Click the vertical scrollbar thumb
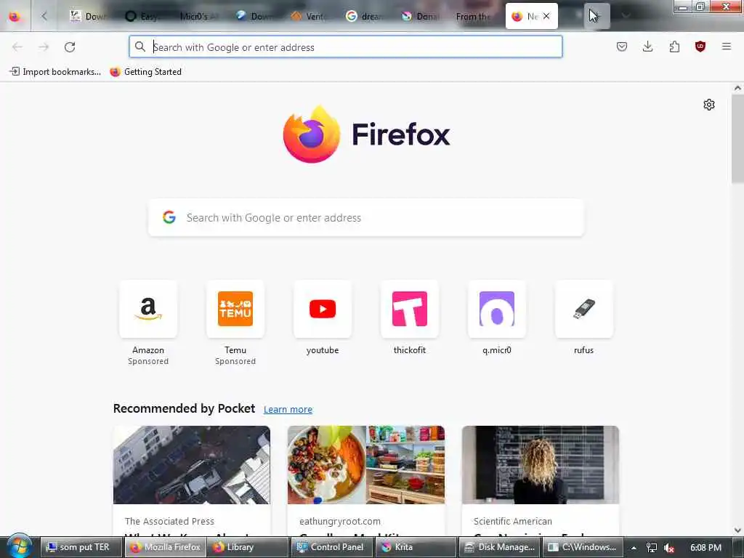 point(737,139)
